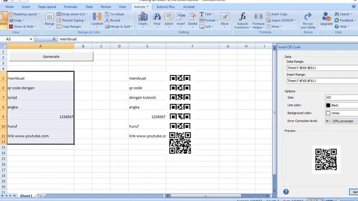This screenshot has width=358, height=201.
Task: Open the Range tool
Action: tap(50, 20)
